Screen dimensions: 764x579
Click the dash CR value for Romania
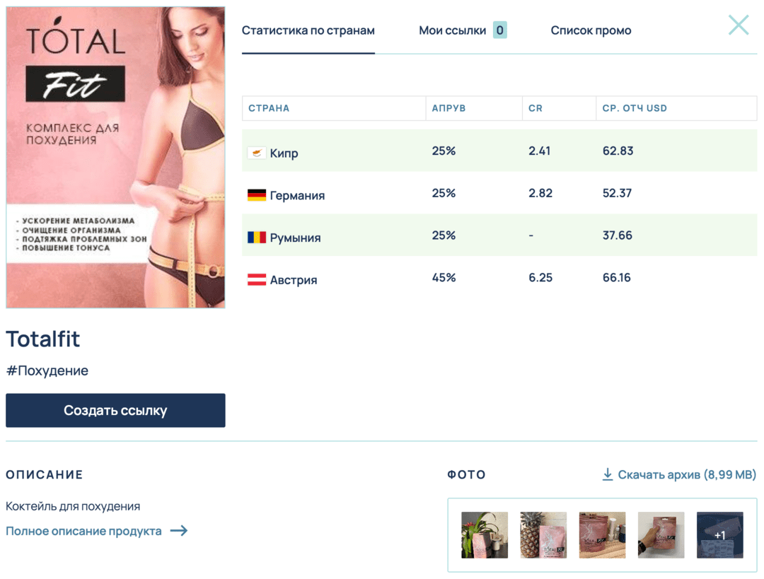pyautogui.click(x=531, y=235)
